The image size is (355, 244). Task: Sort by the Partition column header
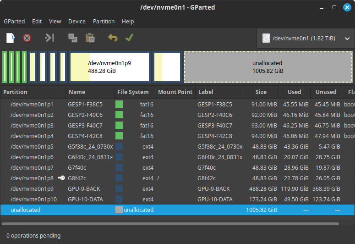point(33,92)
